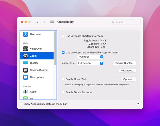Open the Zoom style Full screen dropdown
The height and width of the screenshot is (126, 160).
[90, 63]
